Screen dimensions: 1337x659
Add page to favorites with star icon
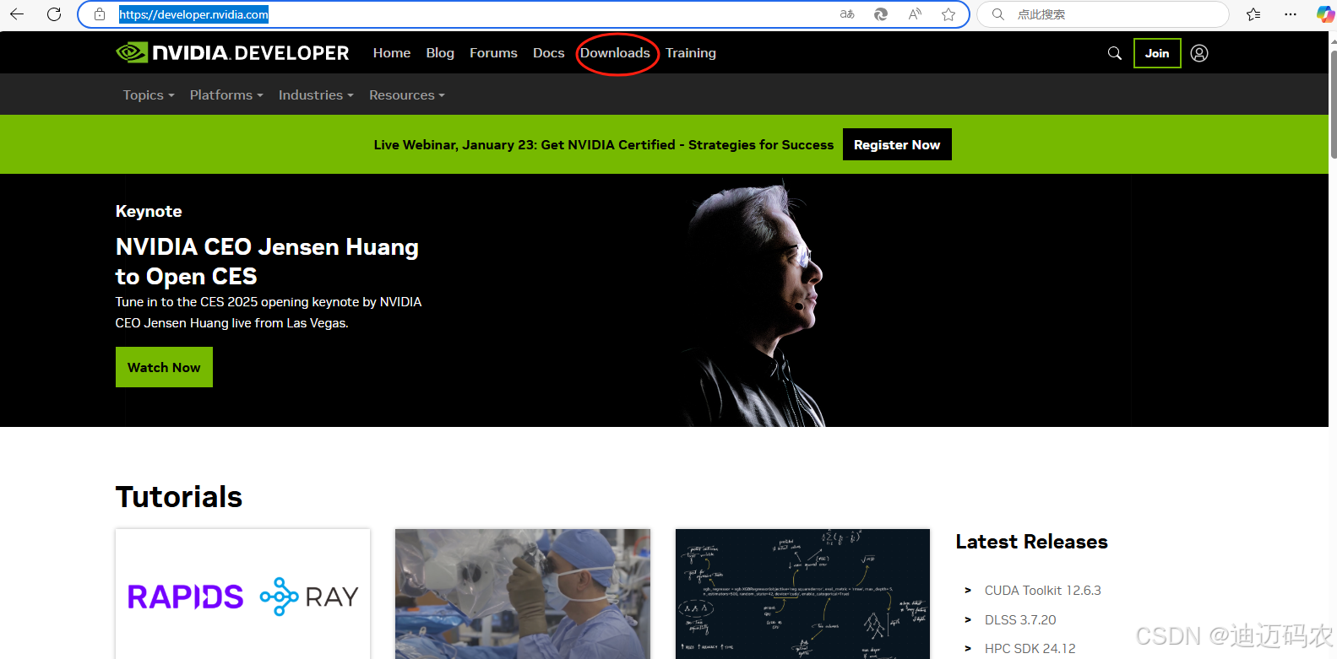pos(948,14)
